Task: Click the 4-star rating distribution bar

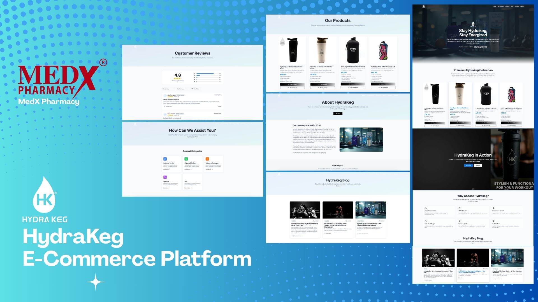Action: tap(207, 75)
